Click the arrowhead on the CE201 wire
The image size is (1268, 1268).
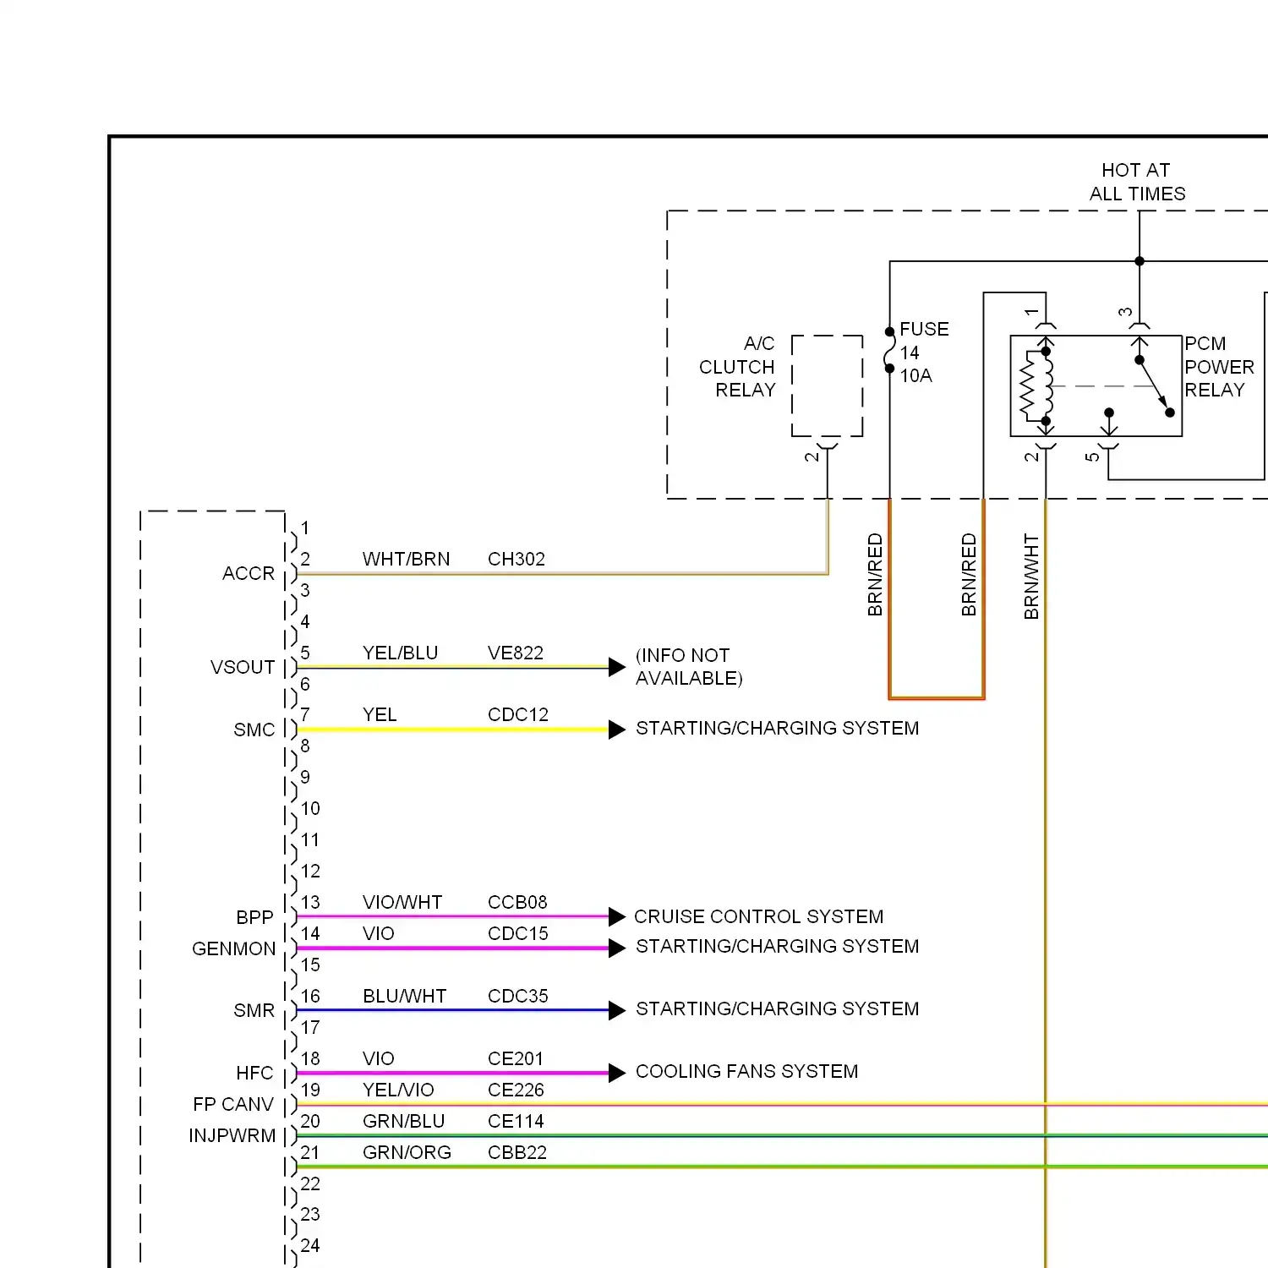(x=617, y=1072)
